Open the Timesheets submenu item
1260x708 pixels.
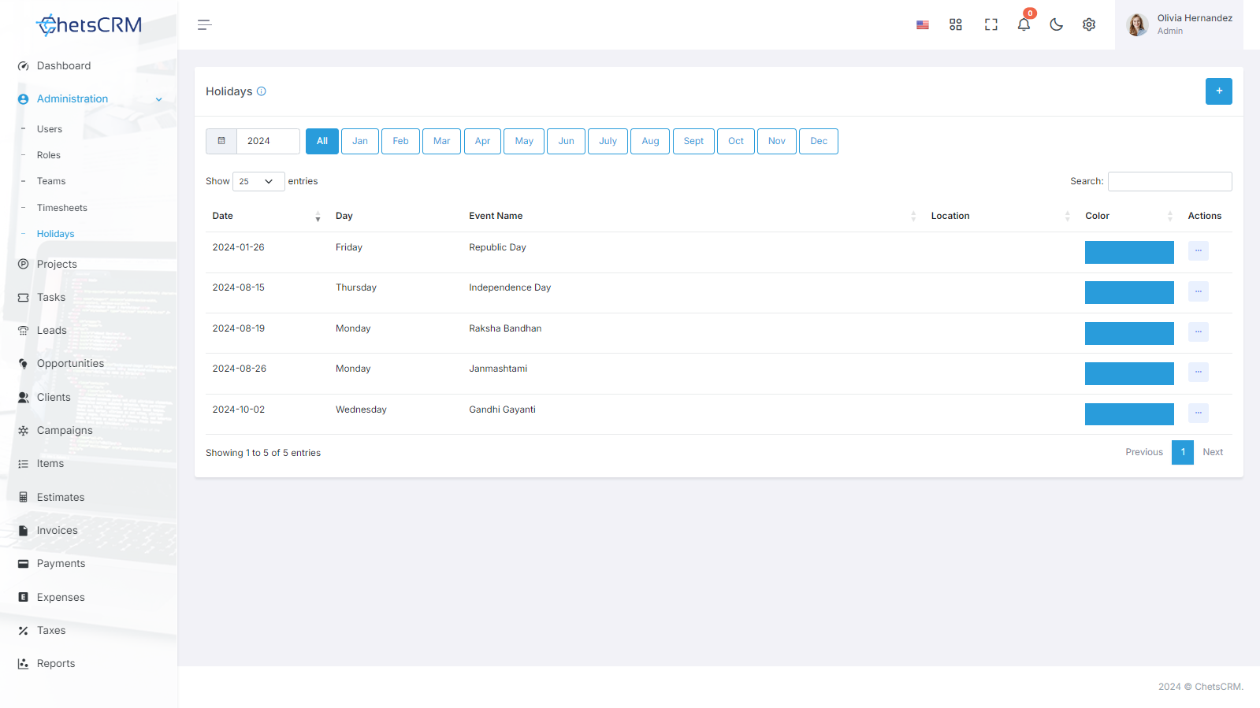click(62, 208)
